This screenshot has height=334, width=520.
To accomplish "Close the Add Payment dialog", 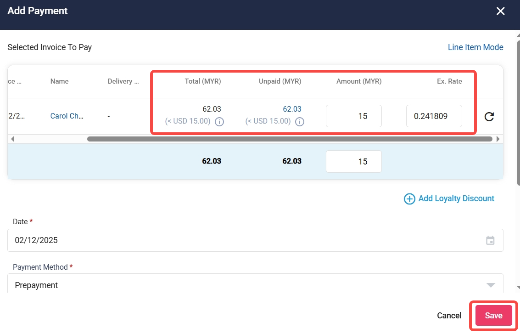I will click(x=500, y=11).
